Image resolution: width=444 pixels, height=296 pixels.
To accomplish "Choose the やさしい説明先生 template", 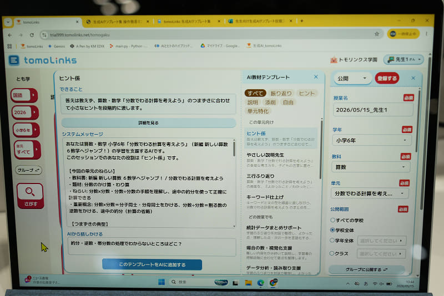I will point(280,160).
